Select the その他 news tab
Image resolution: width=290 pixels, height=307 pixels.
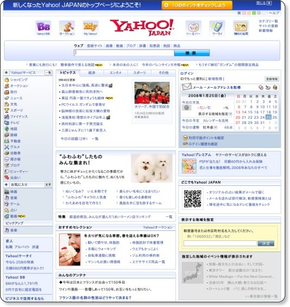[x=164, y=73]
